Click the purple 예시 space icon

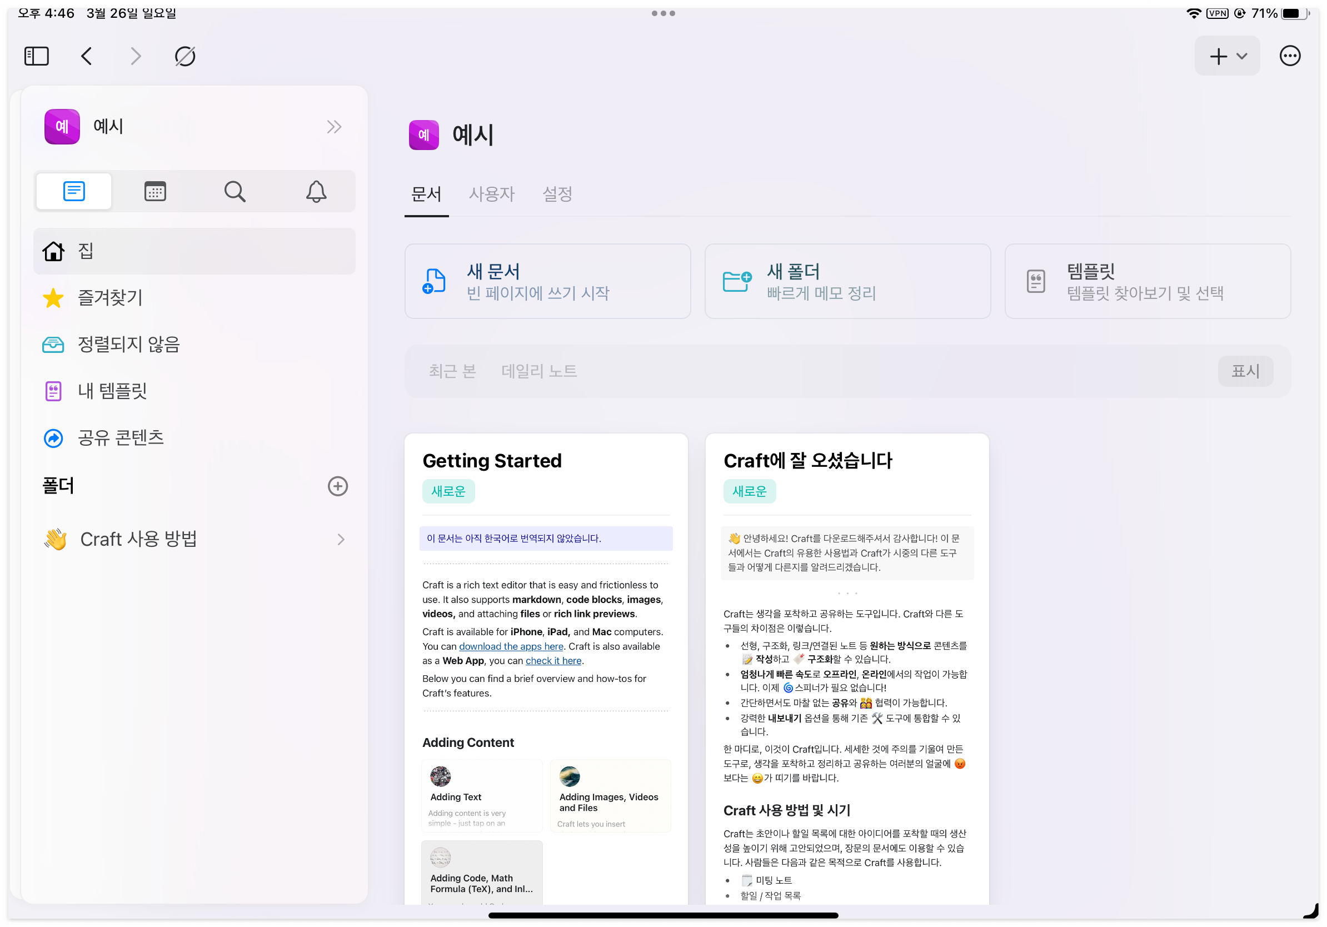[x=61, y=126]
